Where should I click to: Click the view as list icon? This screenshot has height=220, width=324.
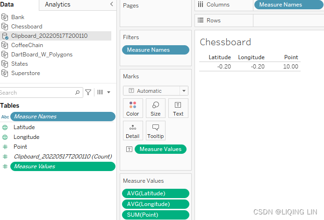pyautogui.click(x=100, y=92)
